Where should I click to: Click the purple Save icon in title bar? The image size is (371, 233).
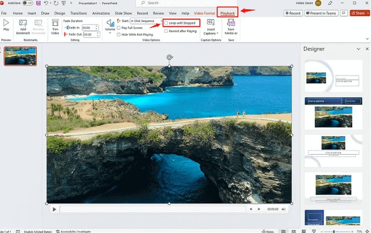pos(38,3)
